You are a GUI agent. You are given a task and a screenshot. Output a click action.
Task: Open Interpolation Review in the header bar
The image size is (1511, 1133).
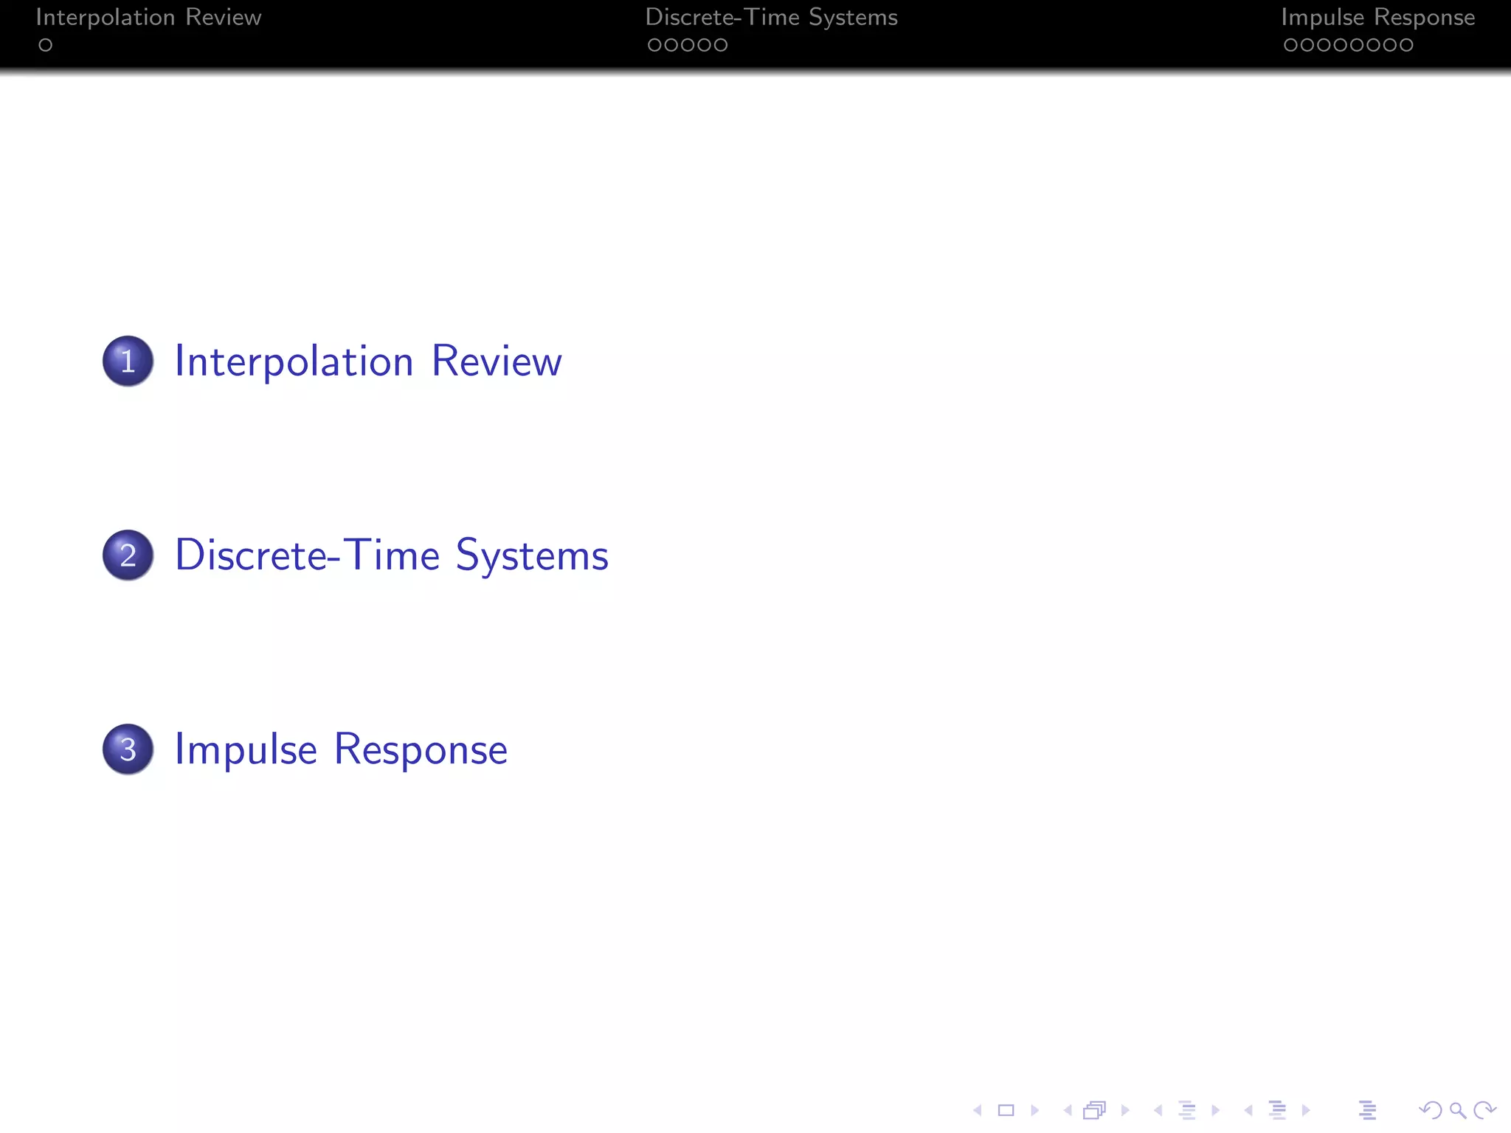point(148,17)
